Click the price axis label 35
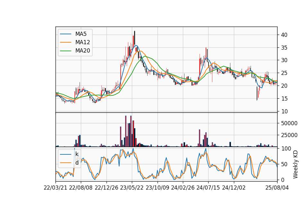This screenshot has width=308, height=221. click(x=284, y=48)
